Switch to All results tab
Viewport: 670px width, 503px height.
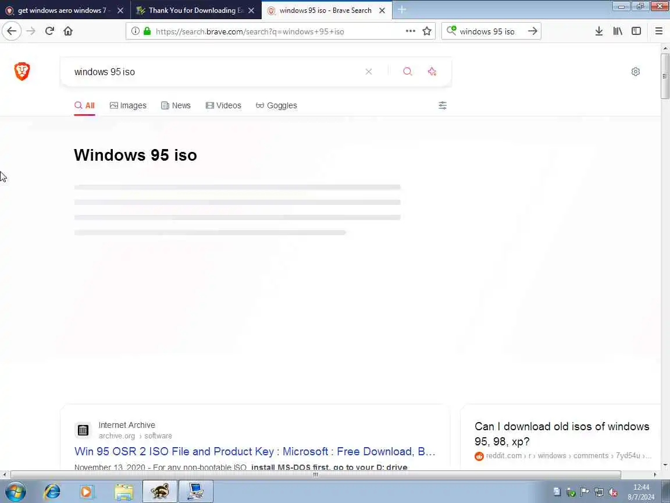coord(84,105)
